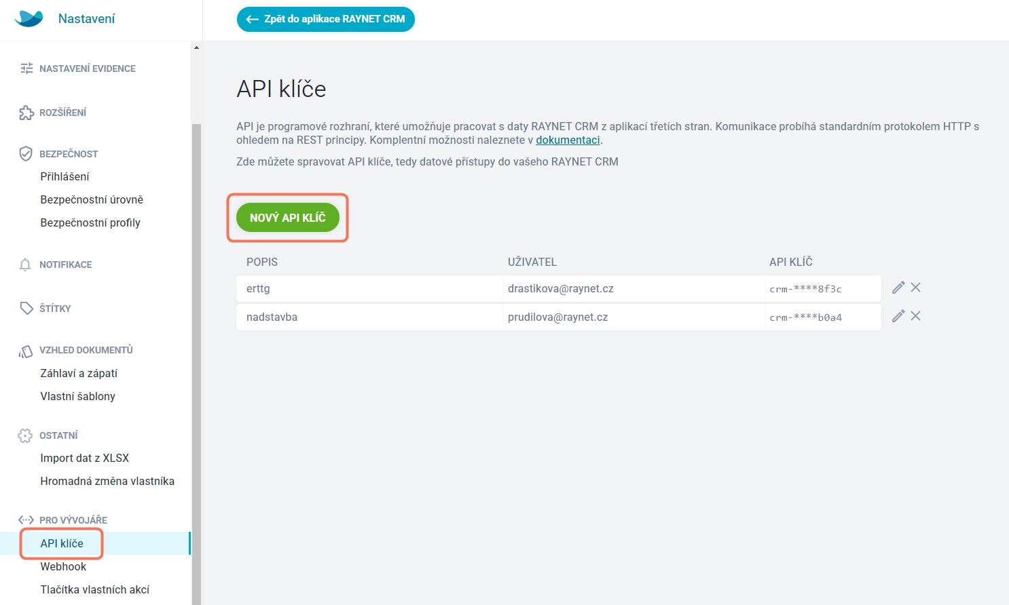The width and height of the screenshot is (1009, 605).
Task: Open Vlastní šablony settings
Action: click(77, 397)
